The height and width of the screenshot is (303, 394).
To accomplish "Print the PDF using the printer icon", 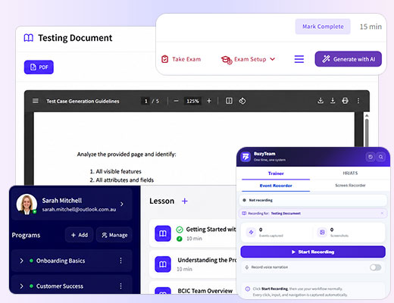I will 345,101.
